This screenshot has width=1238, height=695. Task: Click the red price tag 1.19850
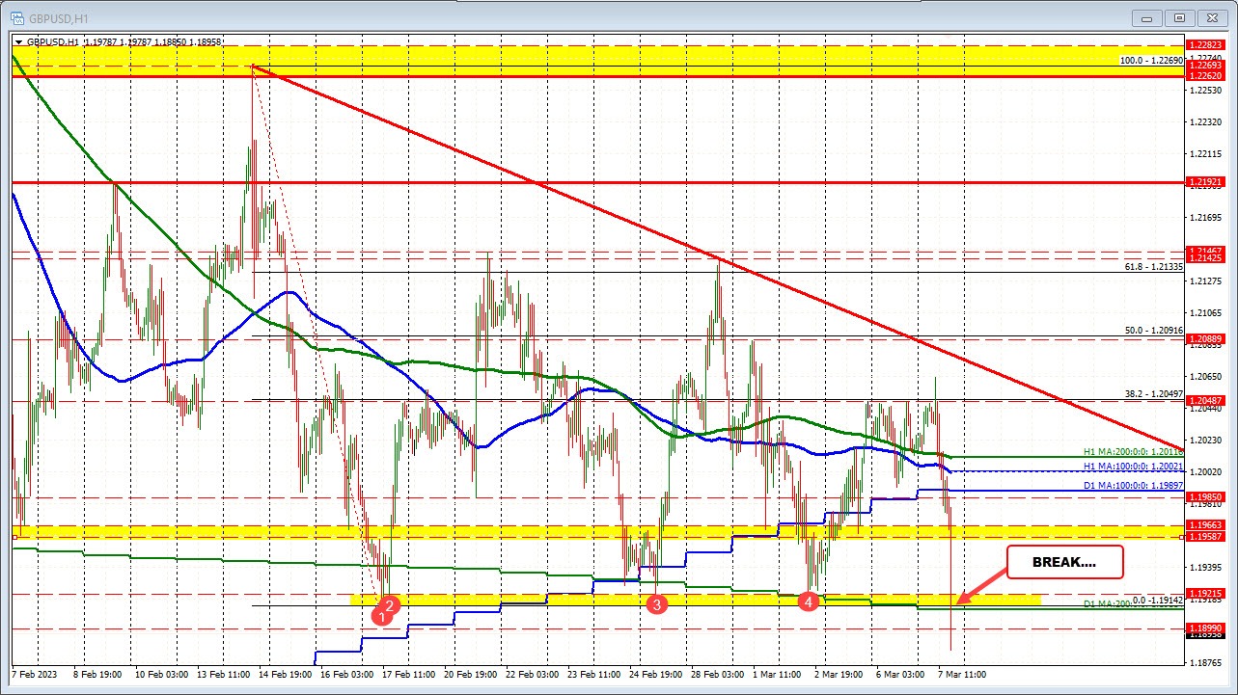coord(1206,496)
